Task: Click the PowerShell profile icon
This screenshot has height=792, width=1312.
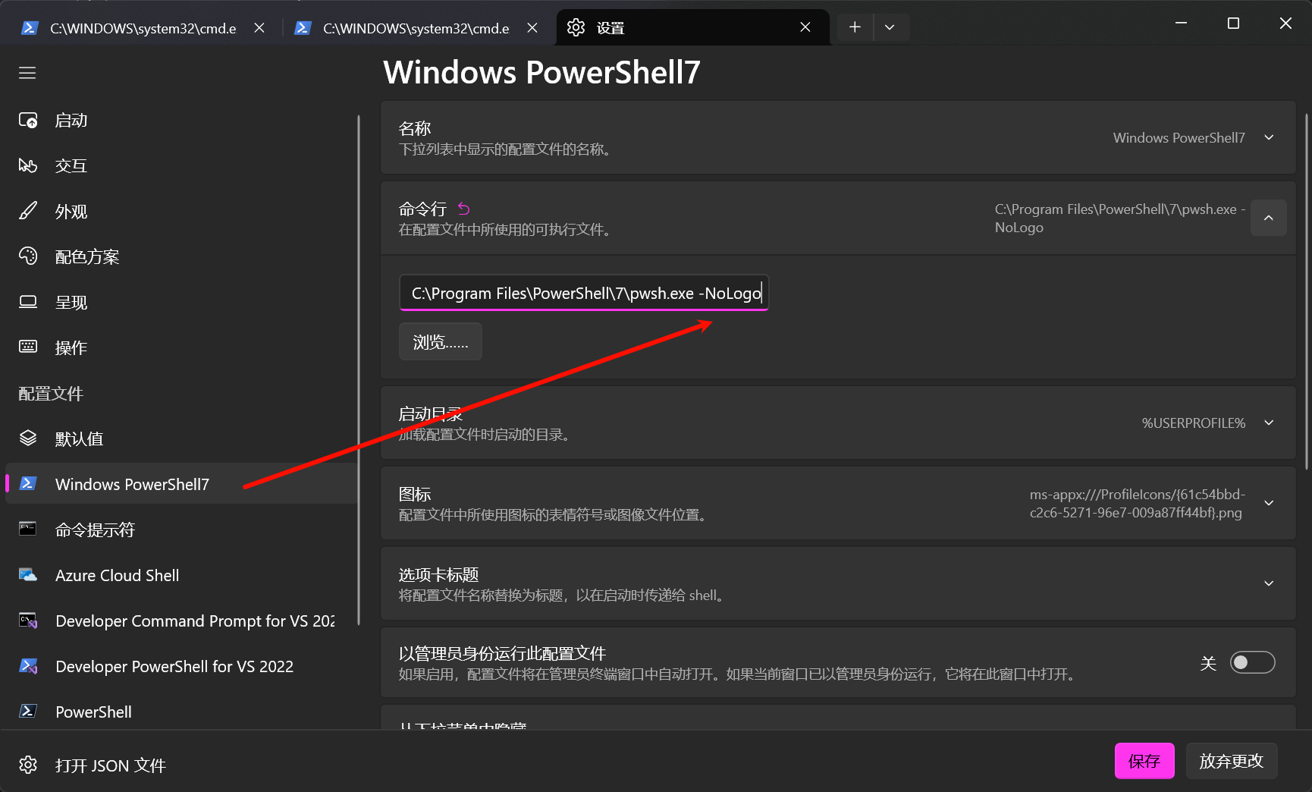Action: tap(28, 711)
